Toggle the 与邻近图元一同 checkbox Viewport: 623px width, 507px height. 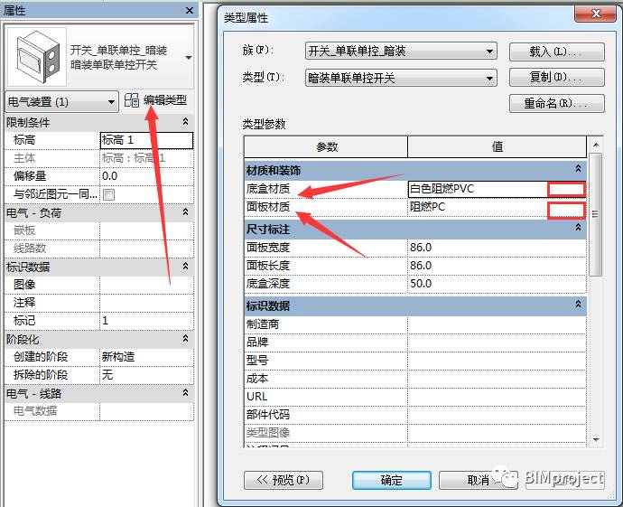coord(108,194)
